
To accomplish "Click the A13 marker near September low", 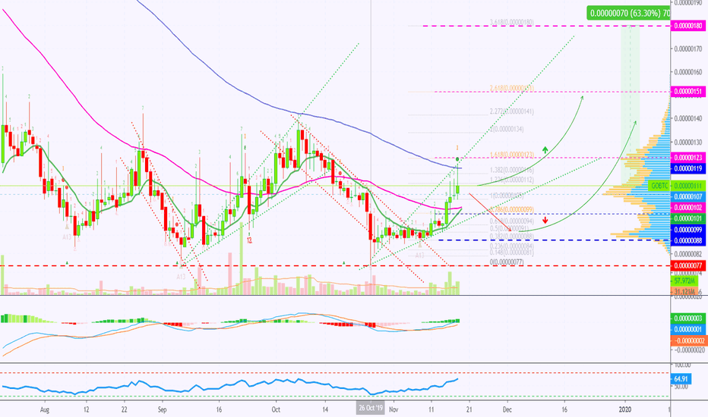I will pos(181,276).
